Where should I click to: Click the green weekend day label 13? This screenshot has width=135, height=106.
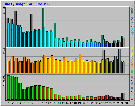coord(55,103)
